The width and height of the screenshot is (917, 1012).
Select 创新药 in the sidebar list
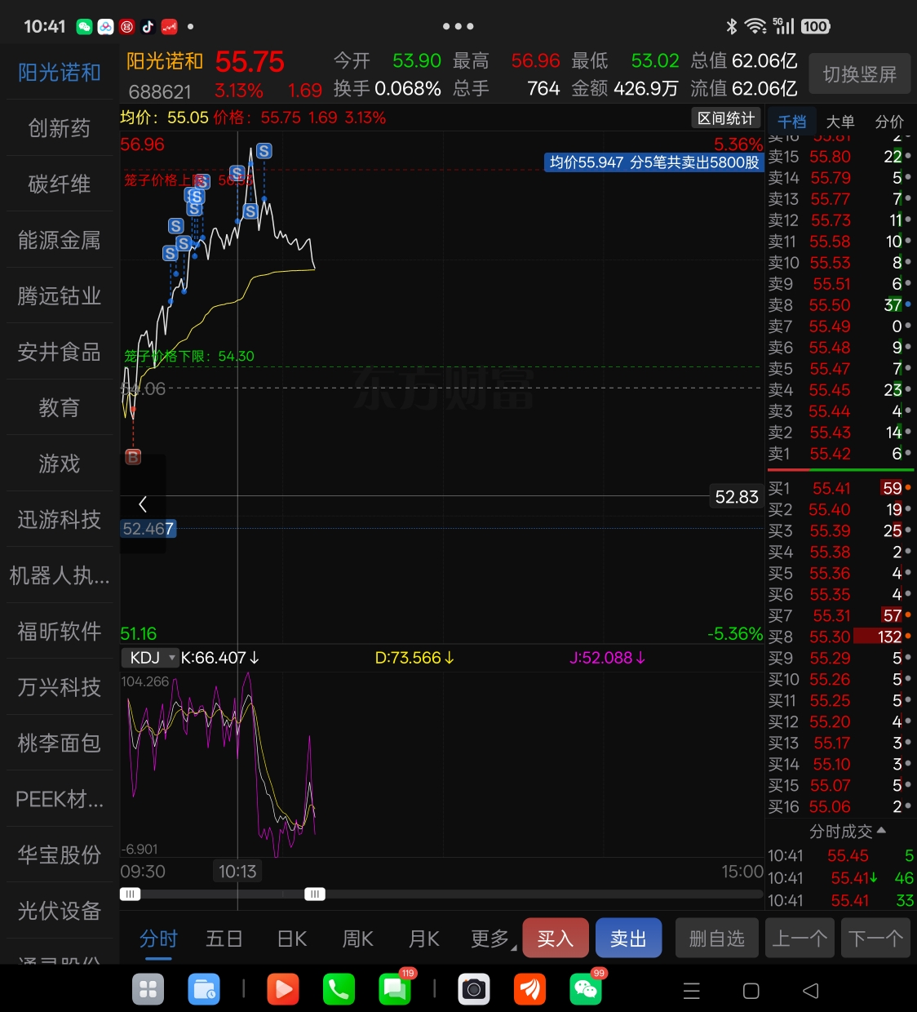(x=60, y=128)
